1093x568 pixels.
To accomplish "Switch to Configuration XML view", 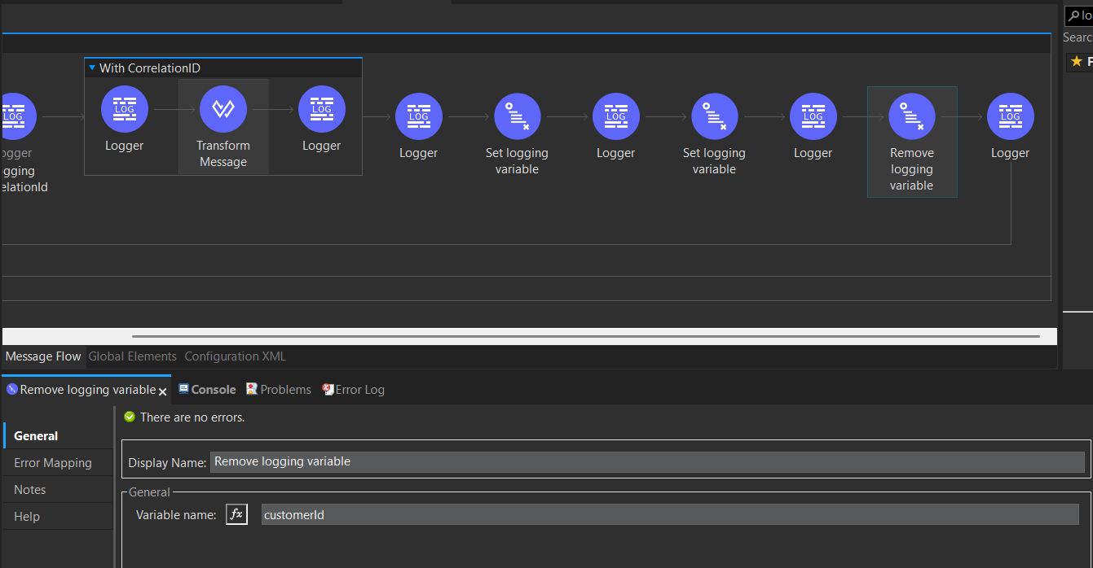I will coord(235,356).
